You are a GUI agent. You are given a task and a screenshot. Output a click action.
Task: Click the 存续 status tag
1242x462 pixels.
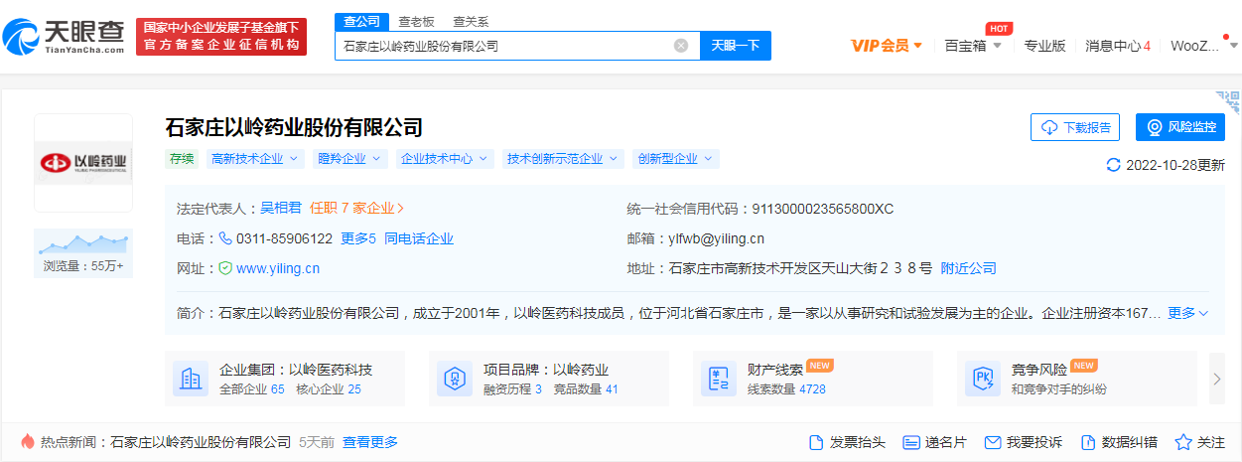click(182, 159)
